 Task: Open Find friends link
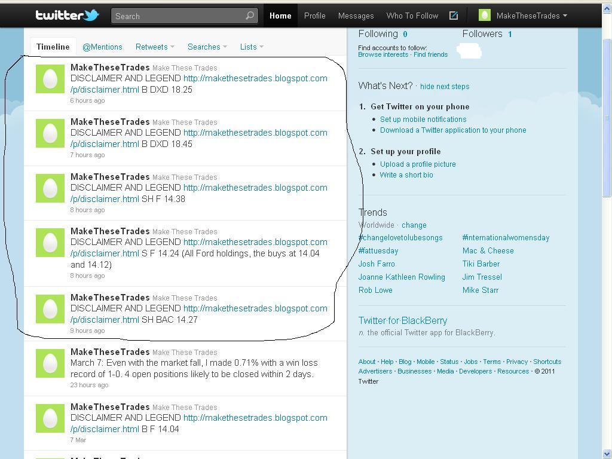[430, 54]
